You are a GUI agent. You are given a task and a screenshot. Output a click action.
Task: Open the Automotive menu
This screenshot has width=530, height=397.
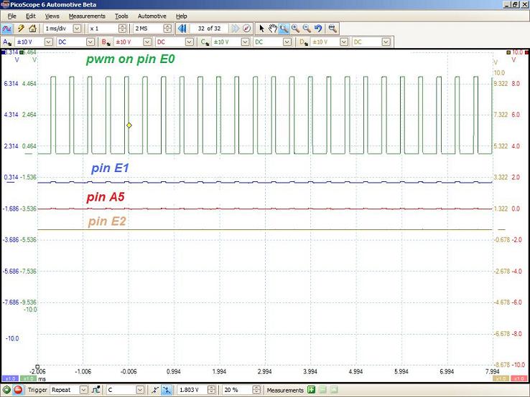coord(152,16)
